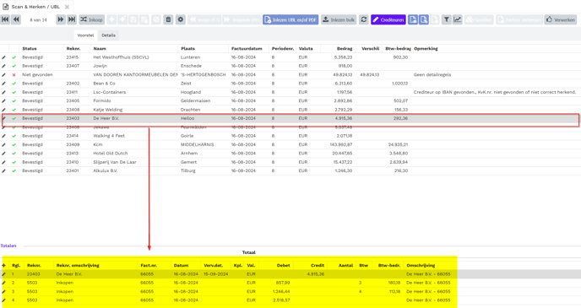The width and height of the screenshot is (581, 308).
Task: Click the plus icon in the detail lines header
Action: 4,266
